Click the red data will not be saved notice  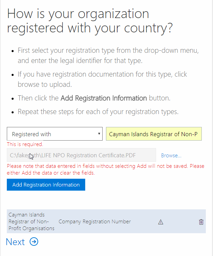pos(105,169)
